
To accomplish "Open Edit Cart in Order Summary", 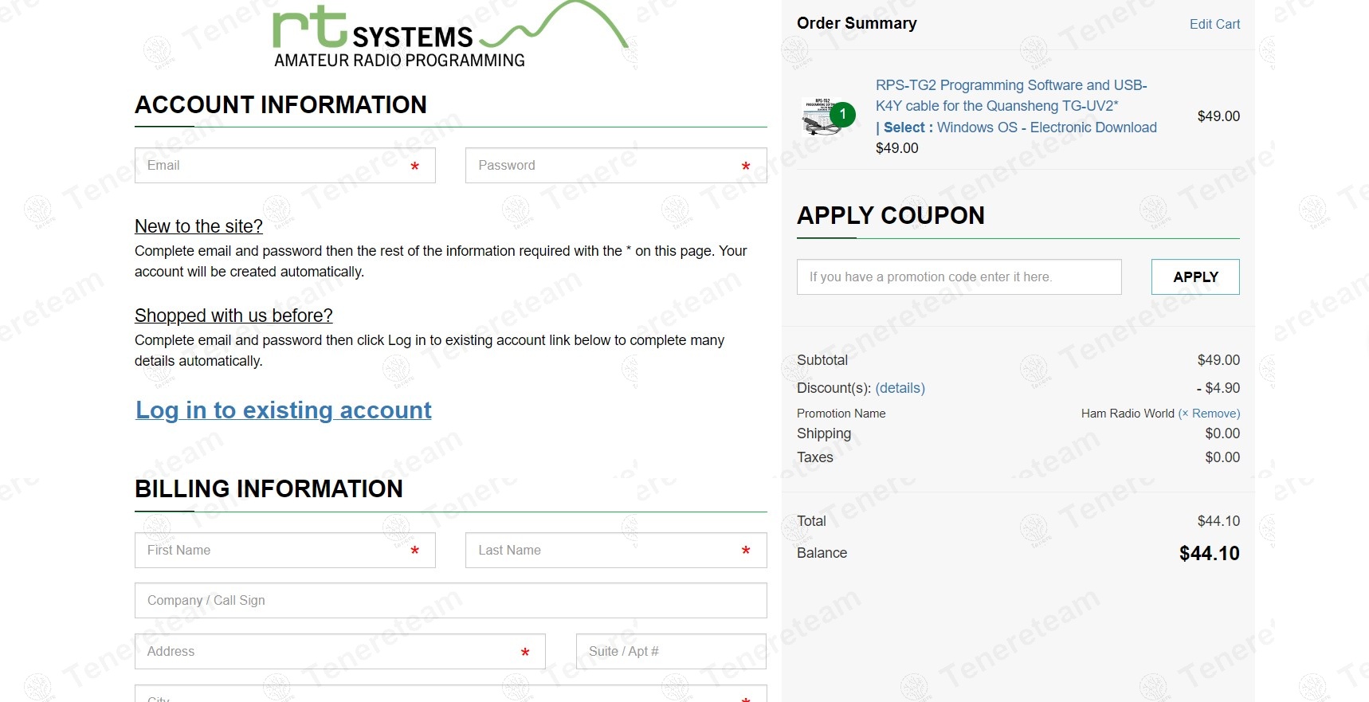I will click(1214, 25).
